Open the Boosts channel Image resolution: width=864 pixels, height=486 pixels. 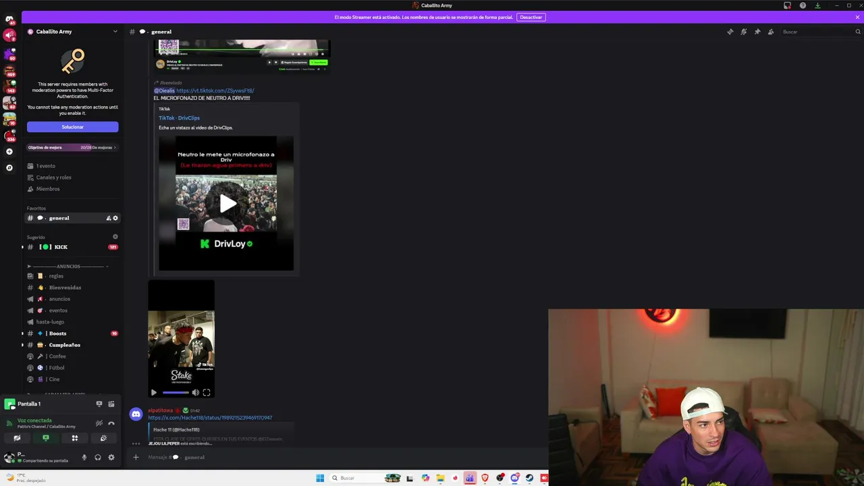[x=72, y=333]
